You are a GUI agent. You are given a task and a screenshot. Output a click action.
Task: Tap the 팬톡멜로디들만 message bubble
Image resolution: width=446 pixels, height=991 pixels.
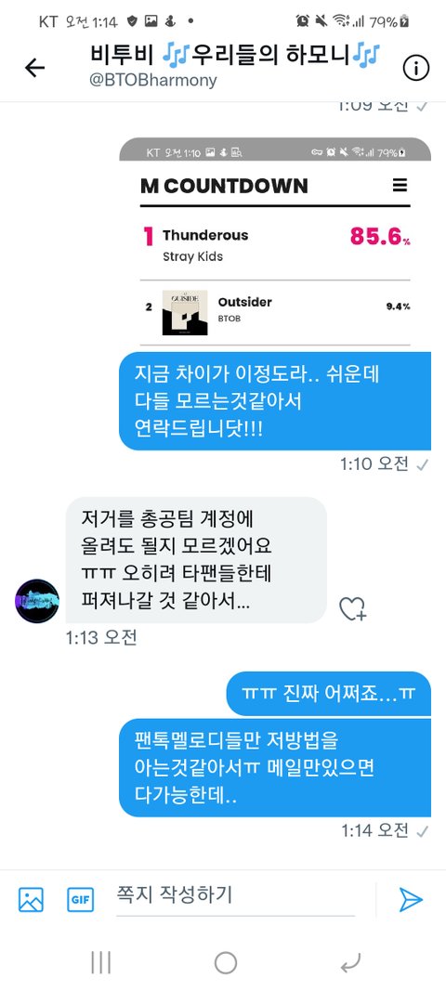275,766
